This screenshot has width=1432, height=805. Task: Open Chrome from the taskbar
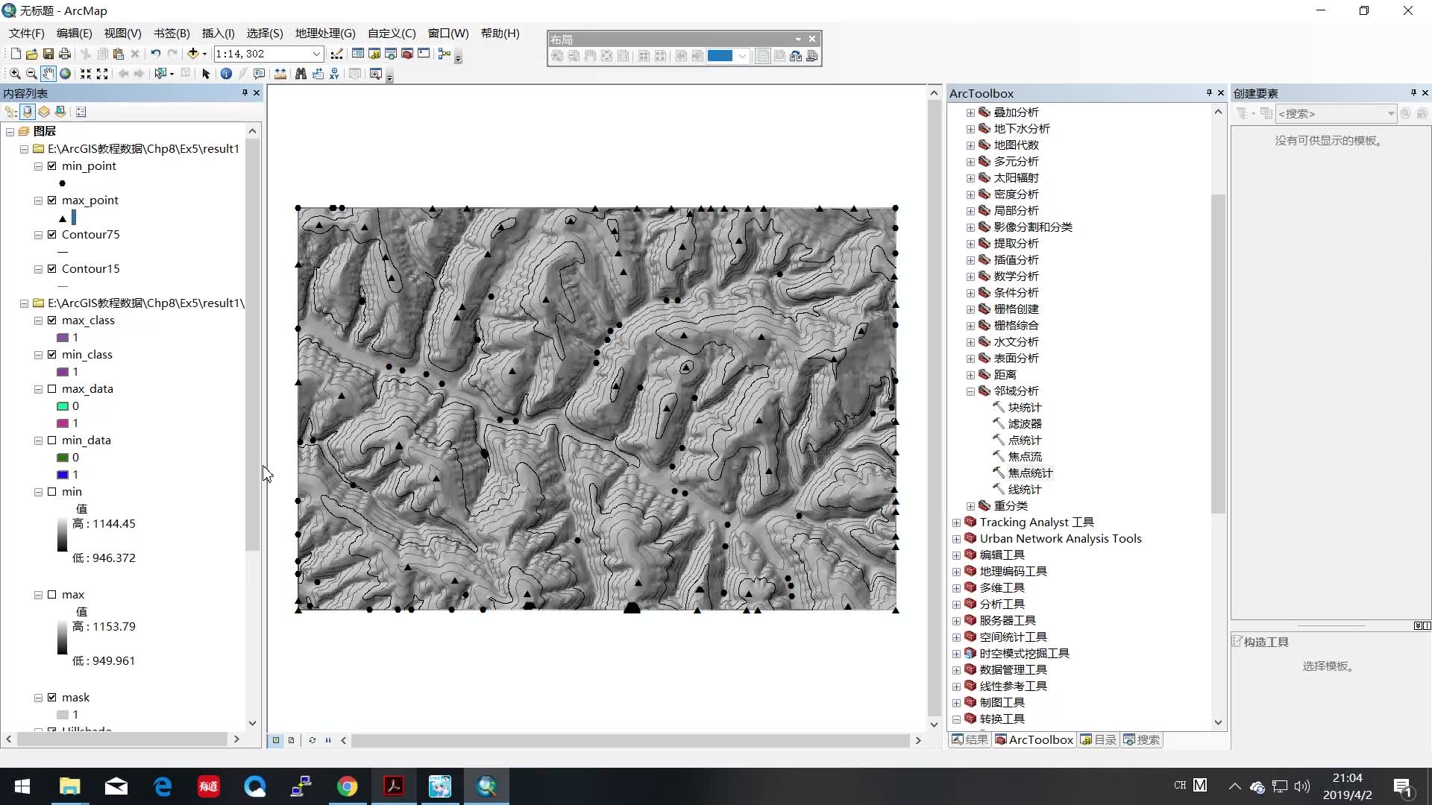point(347,786)
